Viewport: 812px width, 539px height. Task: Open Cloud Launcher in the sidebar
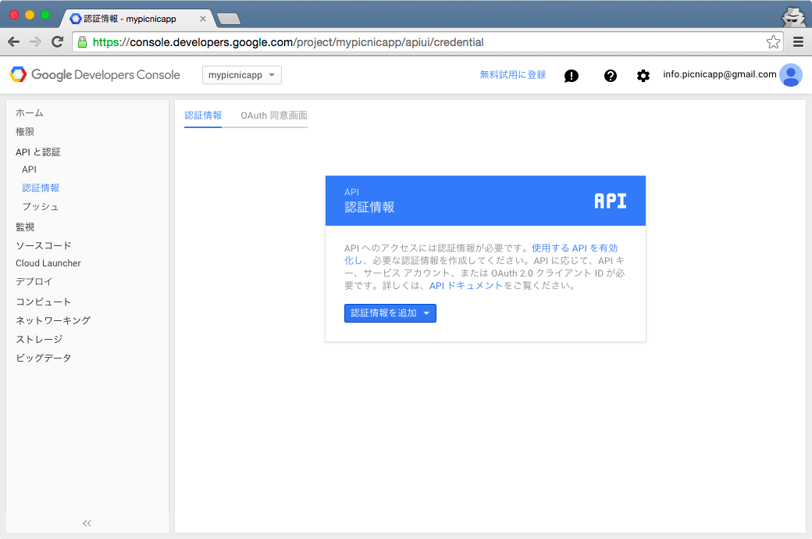(x=48, y=263)
